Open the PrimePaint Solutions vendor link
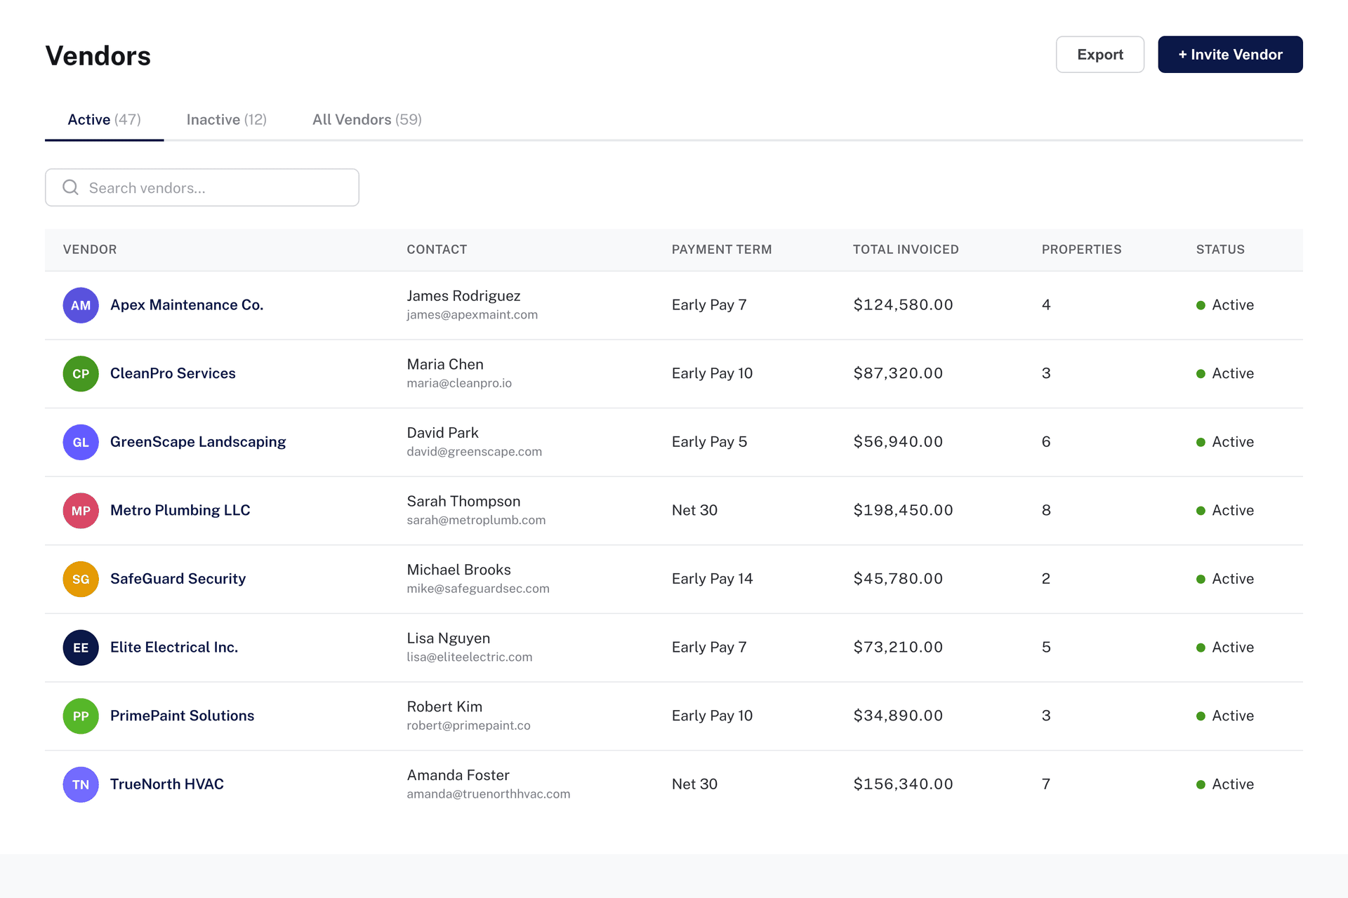This screenshot has height=898, width=1348. tap(182, 716)
